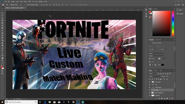
Task: Create a new group folder
Action: point(167,99)
